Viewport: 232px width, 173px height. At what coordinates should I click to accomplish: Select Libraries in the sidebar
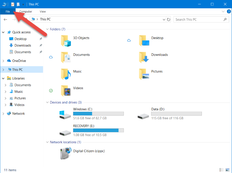(x=18, y=78)
